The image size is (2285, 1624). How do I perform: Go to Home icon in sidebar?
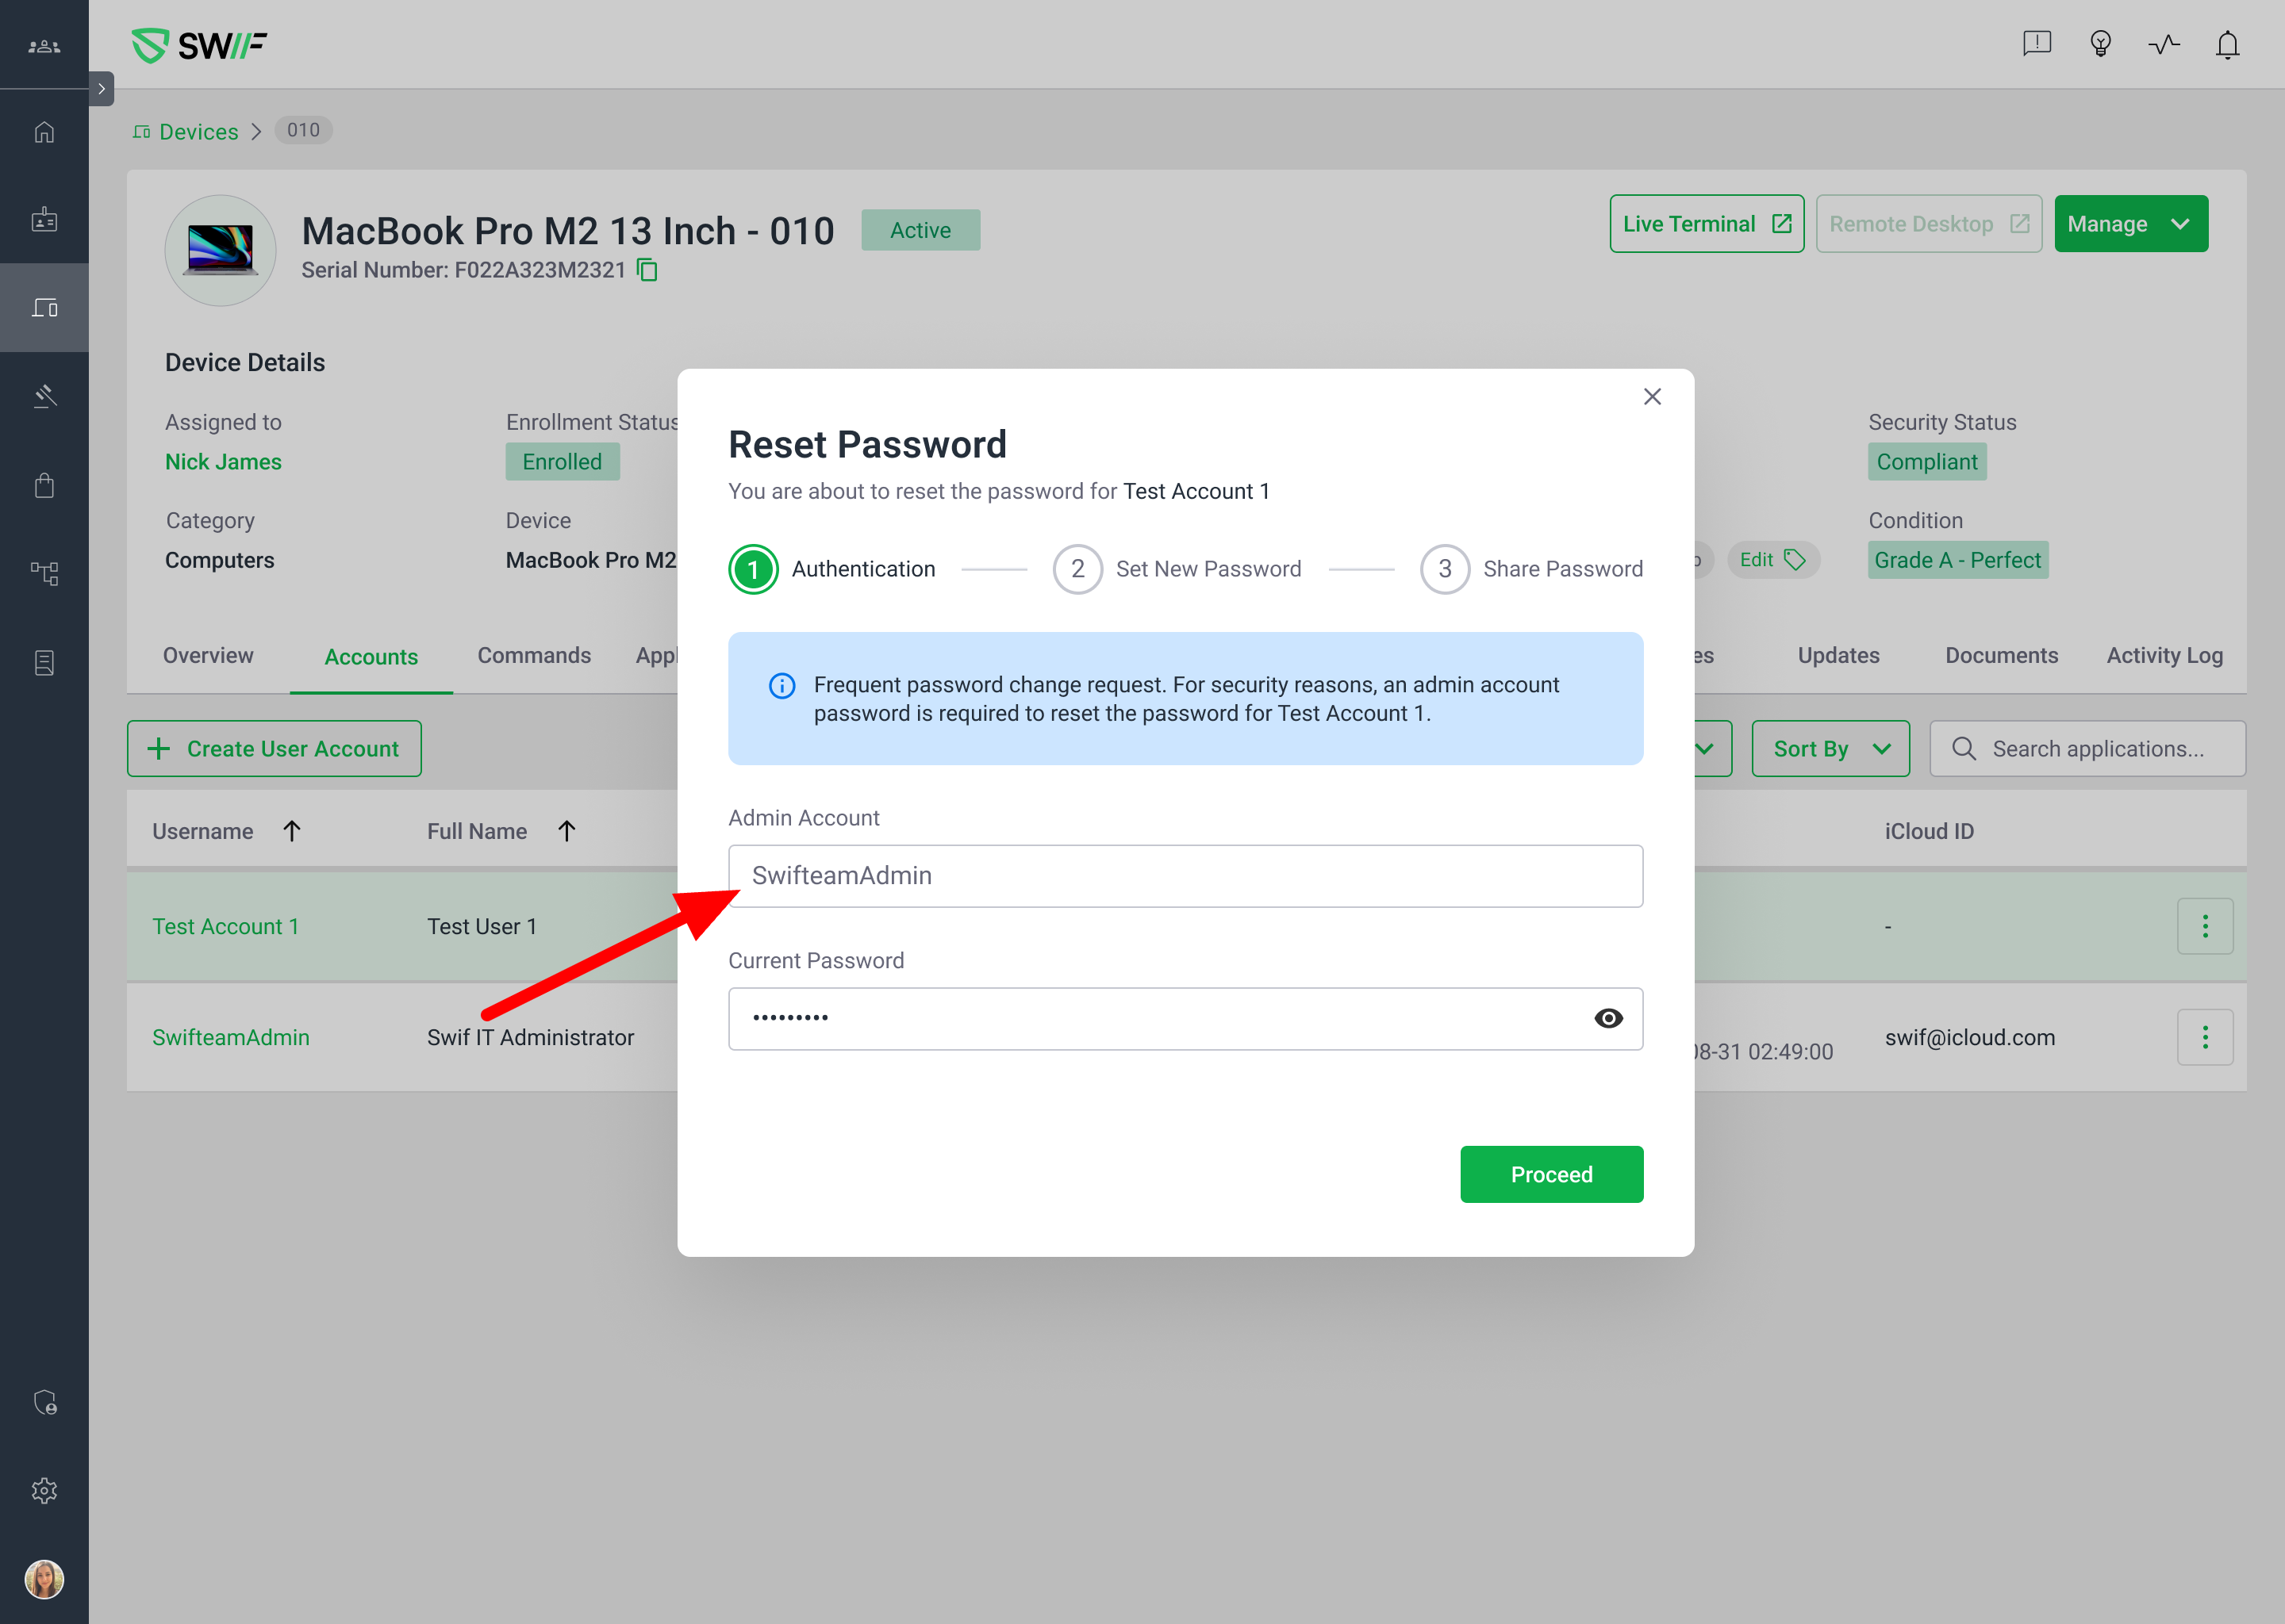[x=44, y=132]
